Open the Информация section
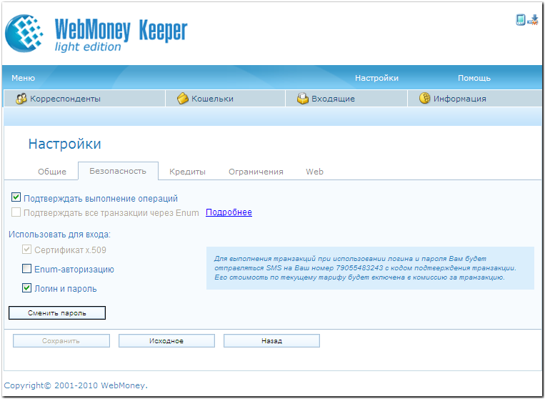 pos(474,99)
